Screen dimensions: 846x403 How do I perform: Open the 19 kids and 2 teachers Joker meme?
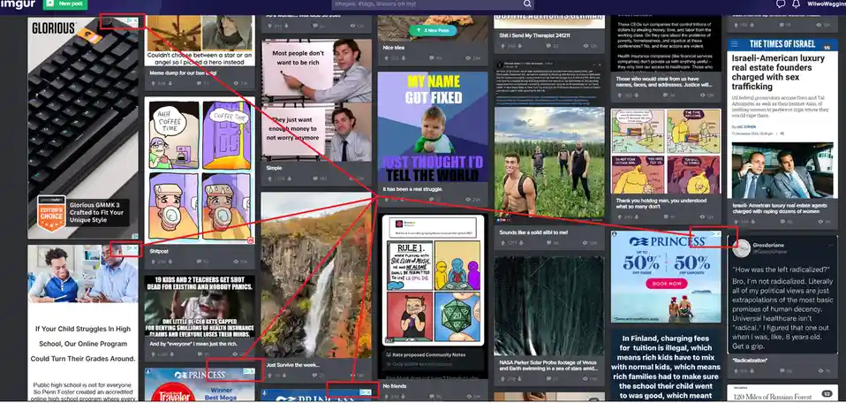[x=200, y=307]
